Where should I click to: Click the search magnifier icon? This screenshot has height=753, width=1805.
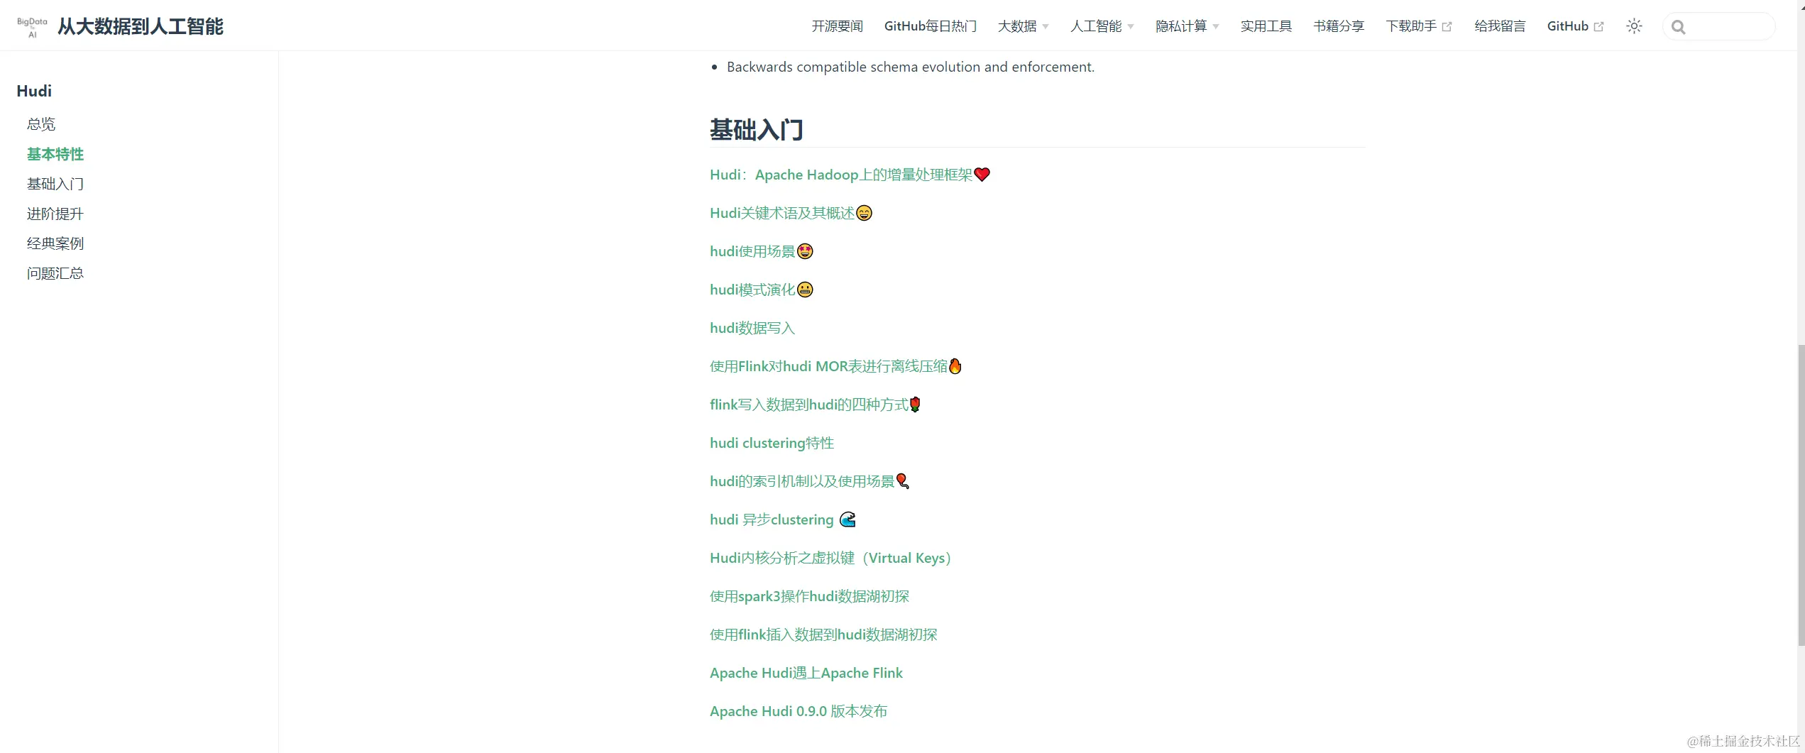click(x=1678, y=27)
